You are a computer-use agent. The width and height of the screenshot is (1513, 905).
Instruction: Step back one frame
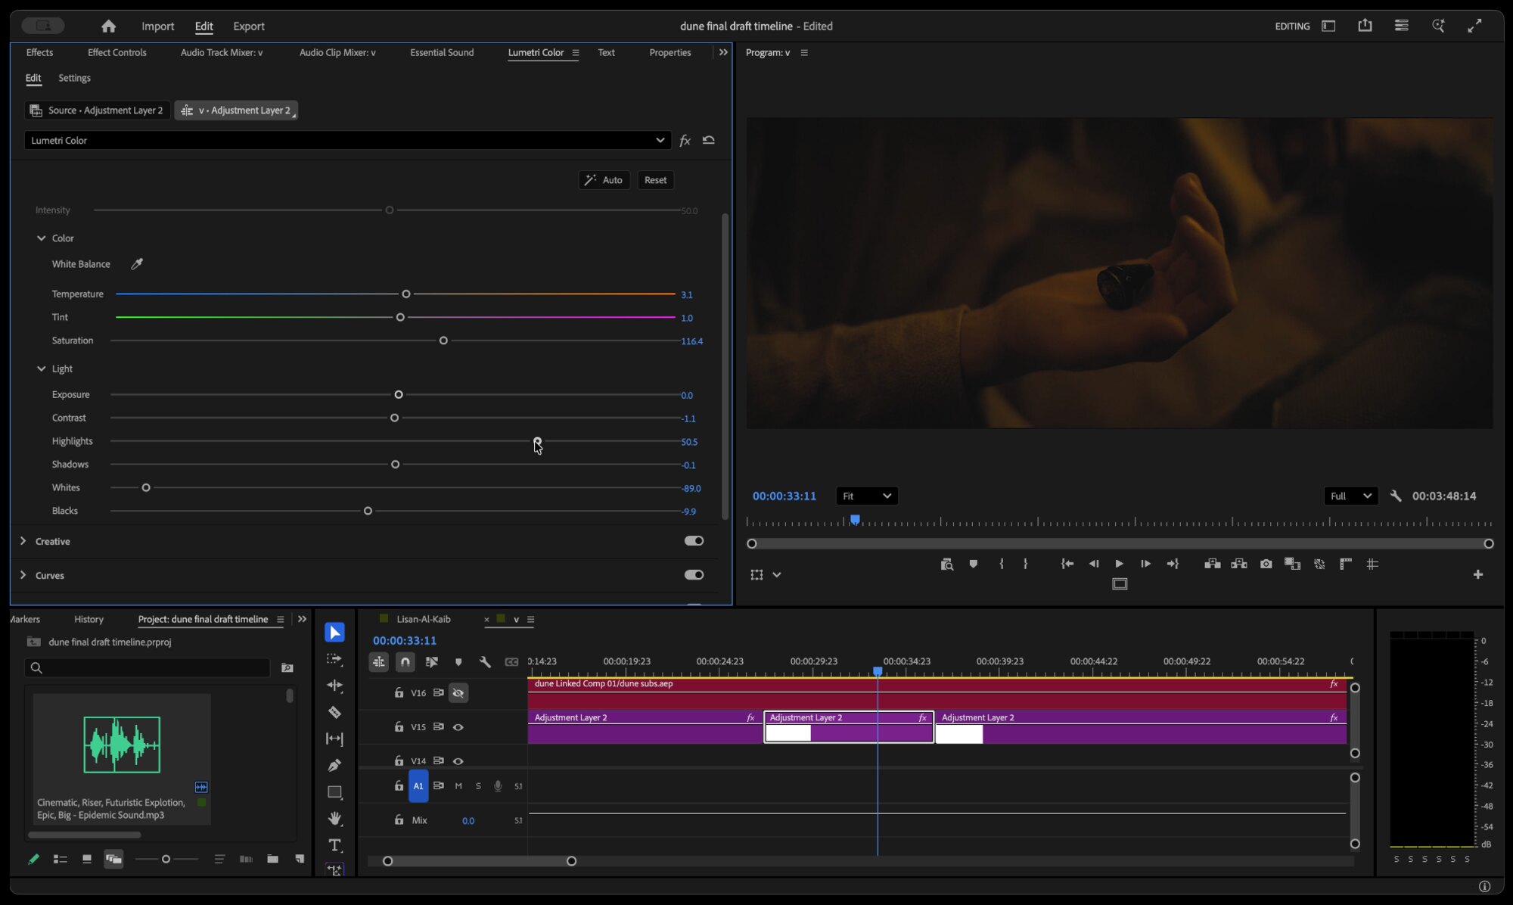[x=1093, y=564]
